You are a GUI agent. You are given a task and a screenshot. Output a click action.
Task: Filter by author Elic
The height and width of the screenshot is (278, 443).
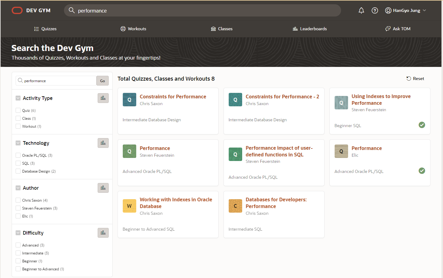point(18,216)
